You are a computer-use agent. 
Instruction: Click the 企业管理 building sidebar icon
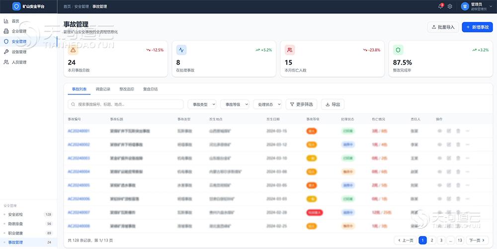point(6,31)
